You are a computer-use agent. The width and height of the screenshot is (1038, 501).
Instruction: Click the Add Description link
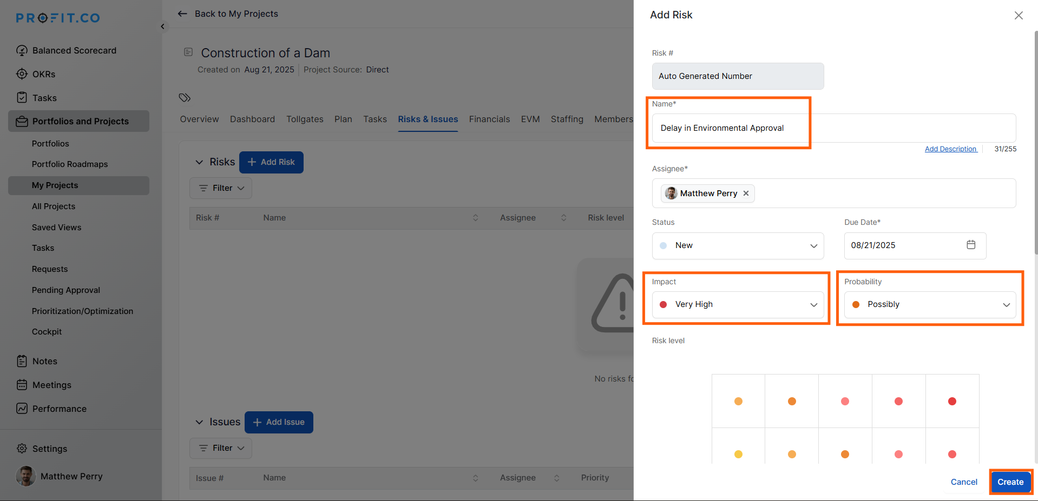[950, 149]
